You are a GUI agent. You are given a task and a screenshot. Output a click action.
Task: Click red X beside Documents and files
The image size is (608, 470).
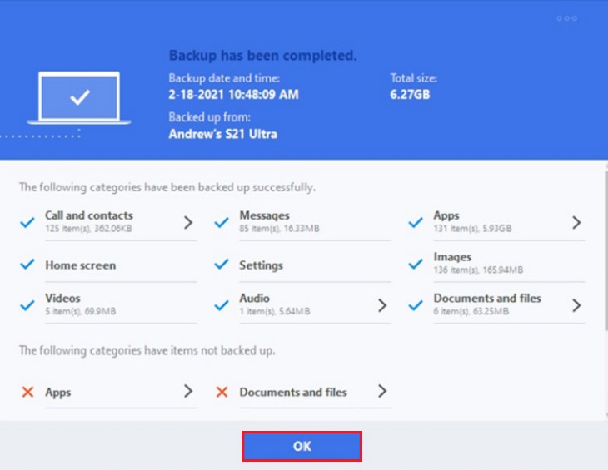pos(222,392)
